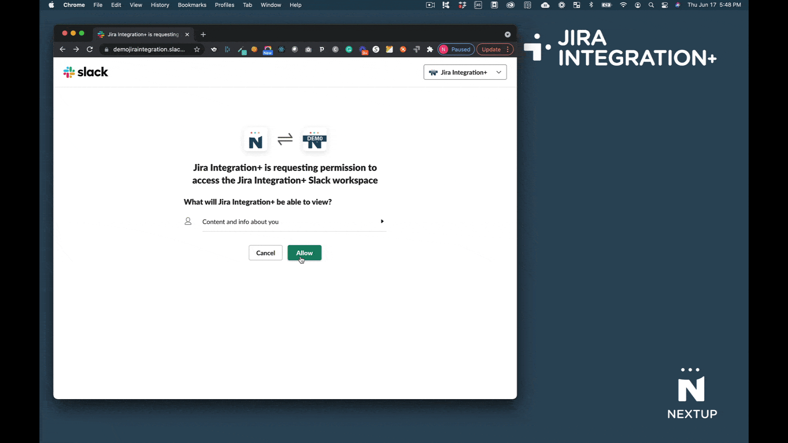Close the 'Jira Integration+ is requesting' tab
Image resolution: width=788 pixels, height=443 pixels.
pos(187,34)
